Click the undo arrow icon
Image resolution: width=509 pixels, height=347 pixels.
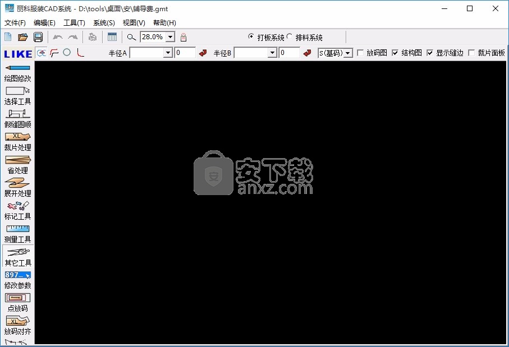pos(58,37)
